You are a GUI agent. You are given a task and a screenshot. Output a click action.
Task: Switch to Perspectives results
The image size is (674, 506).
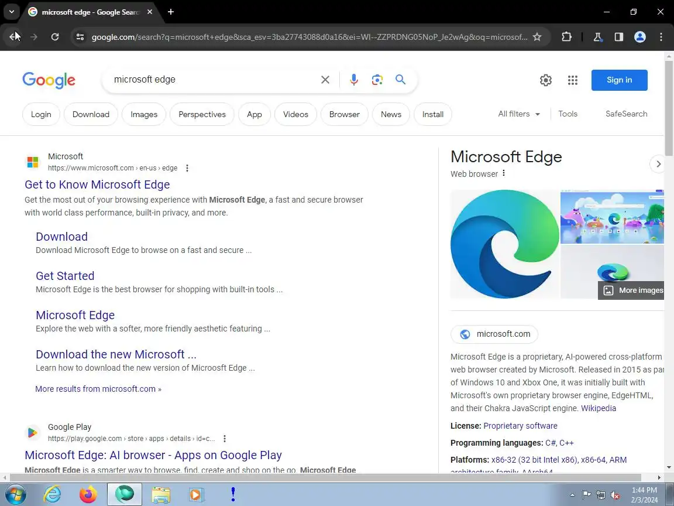click(202, 114)
